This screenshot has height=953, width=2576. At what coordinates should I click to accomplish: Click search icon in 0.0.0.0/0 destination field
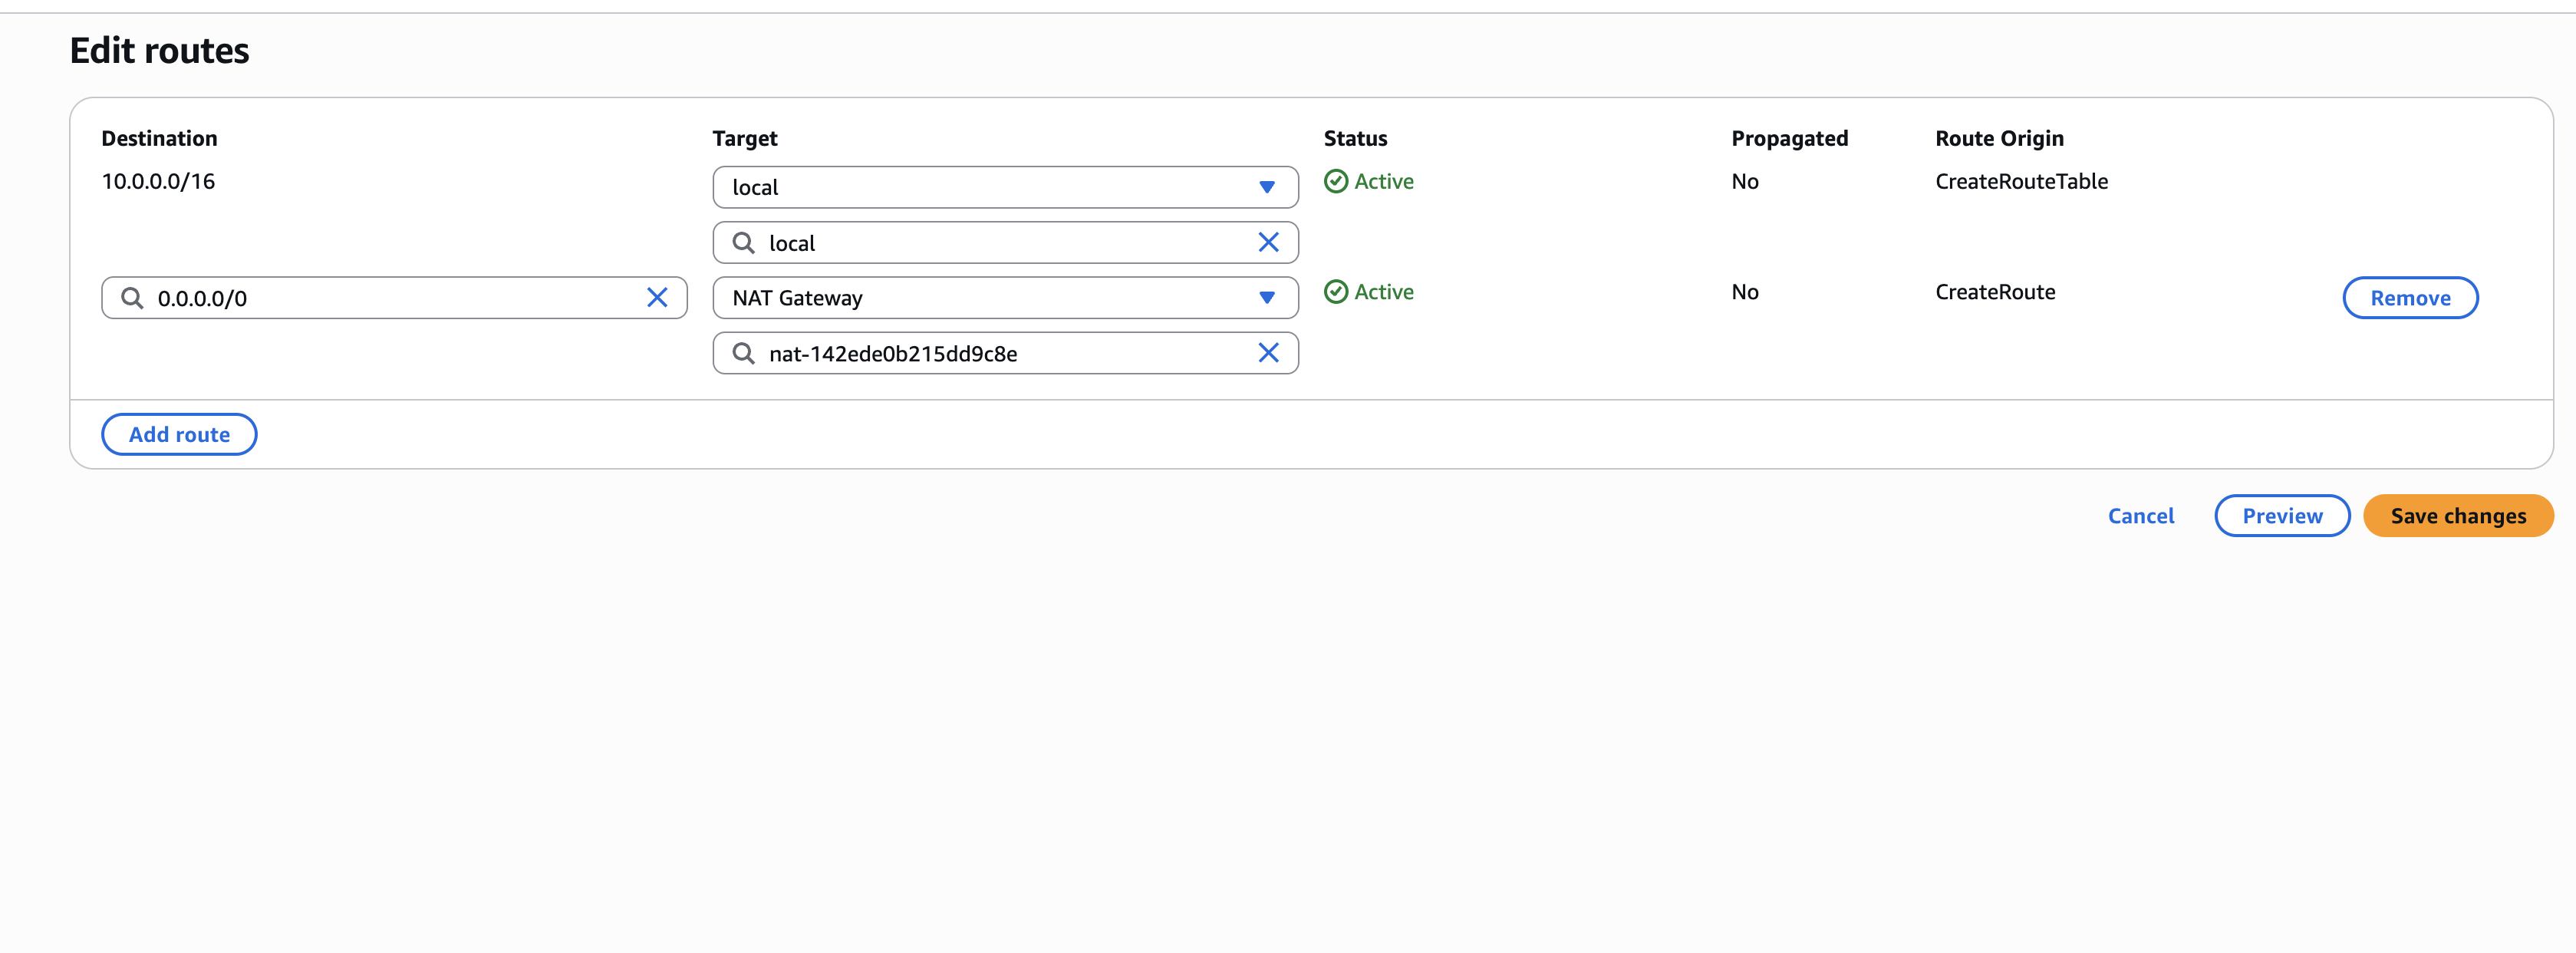(132, 297)
